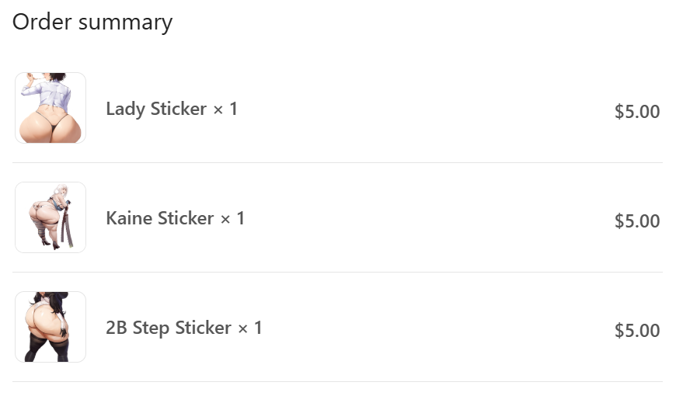Screen dimensions: 676x396
Task: Click the Lady Sticker product thumbnail
Action: [51, 108]
